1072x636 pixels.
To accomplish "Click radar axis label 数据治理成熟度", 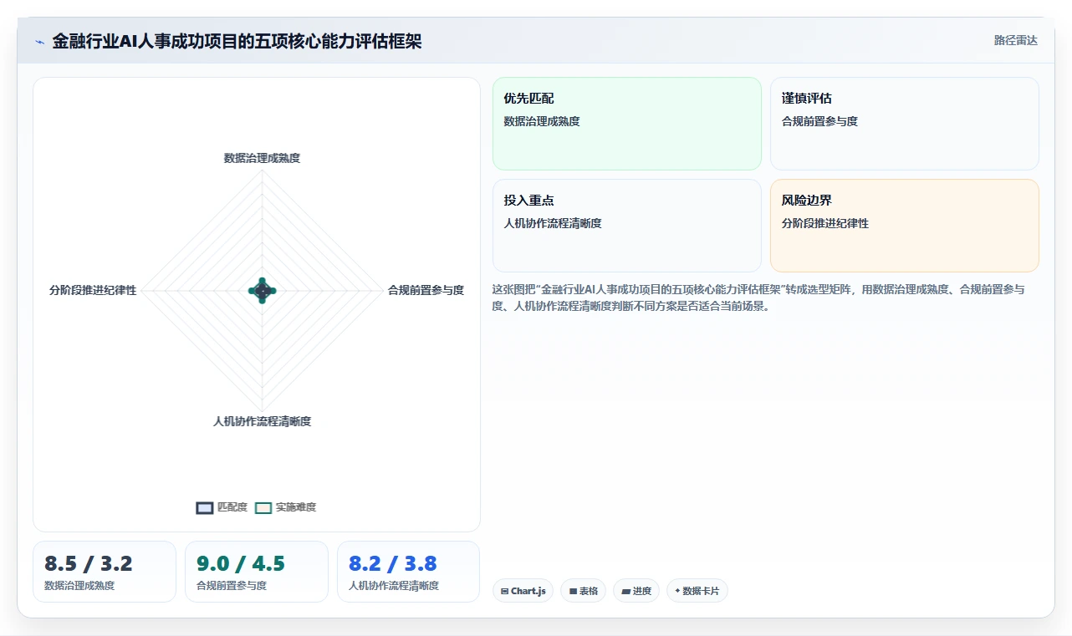I will pyautogui.click(x=262, y=158).
